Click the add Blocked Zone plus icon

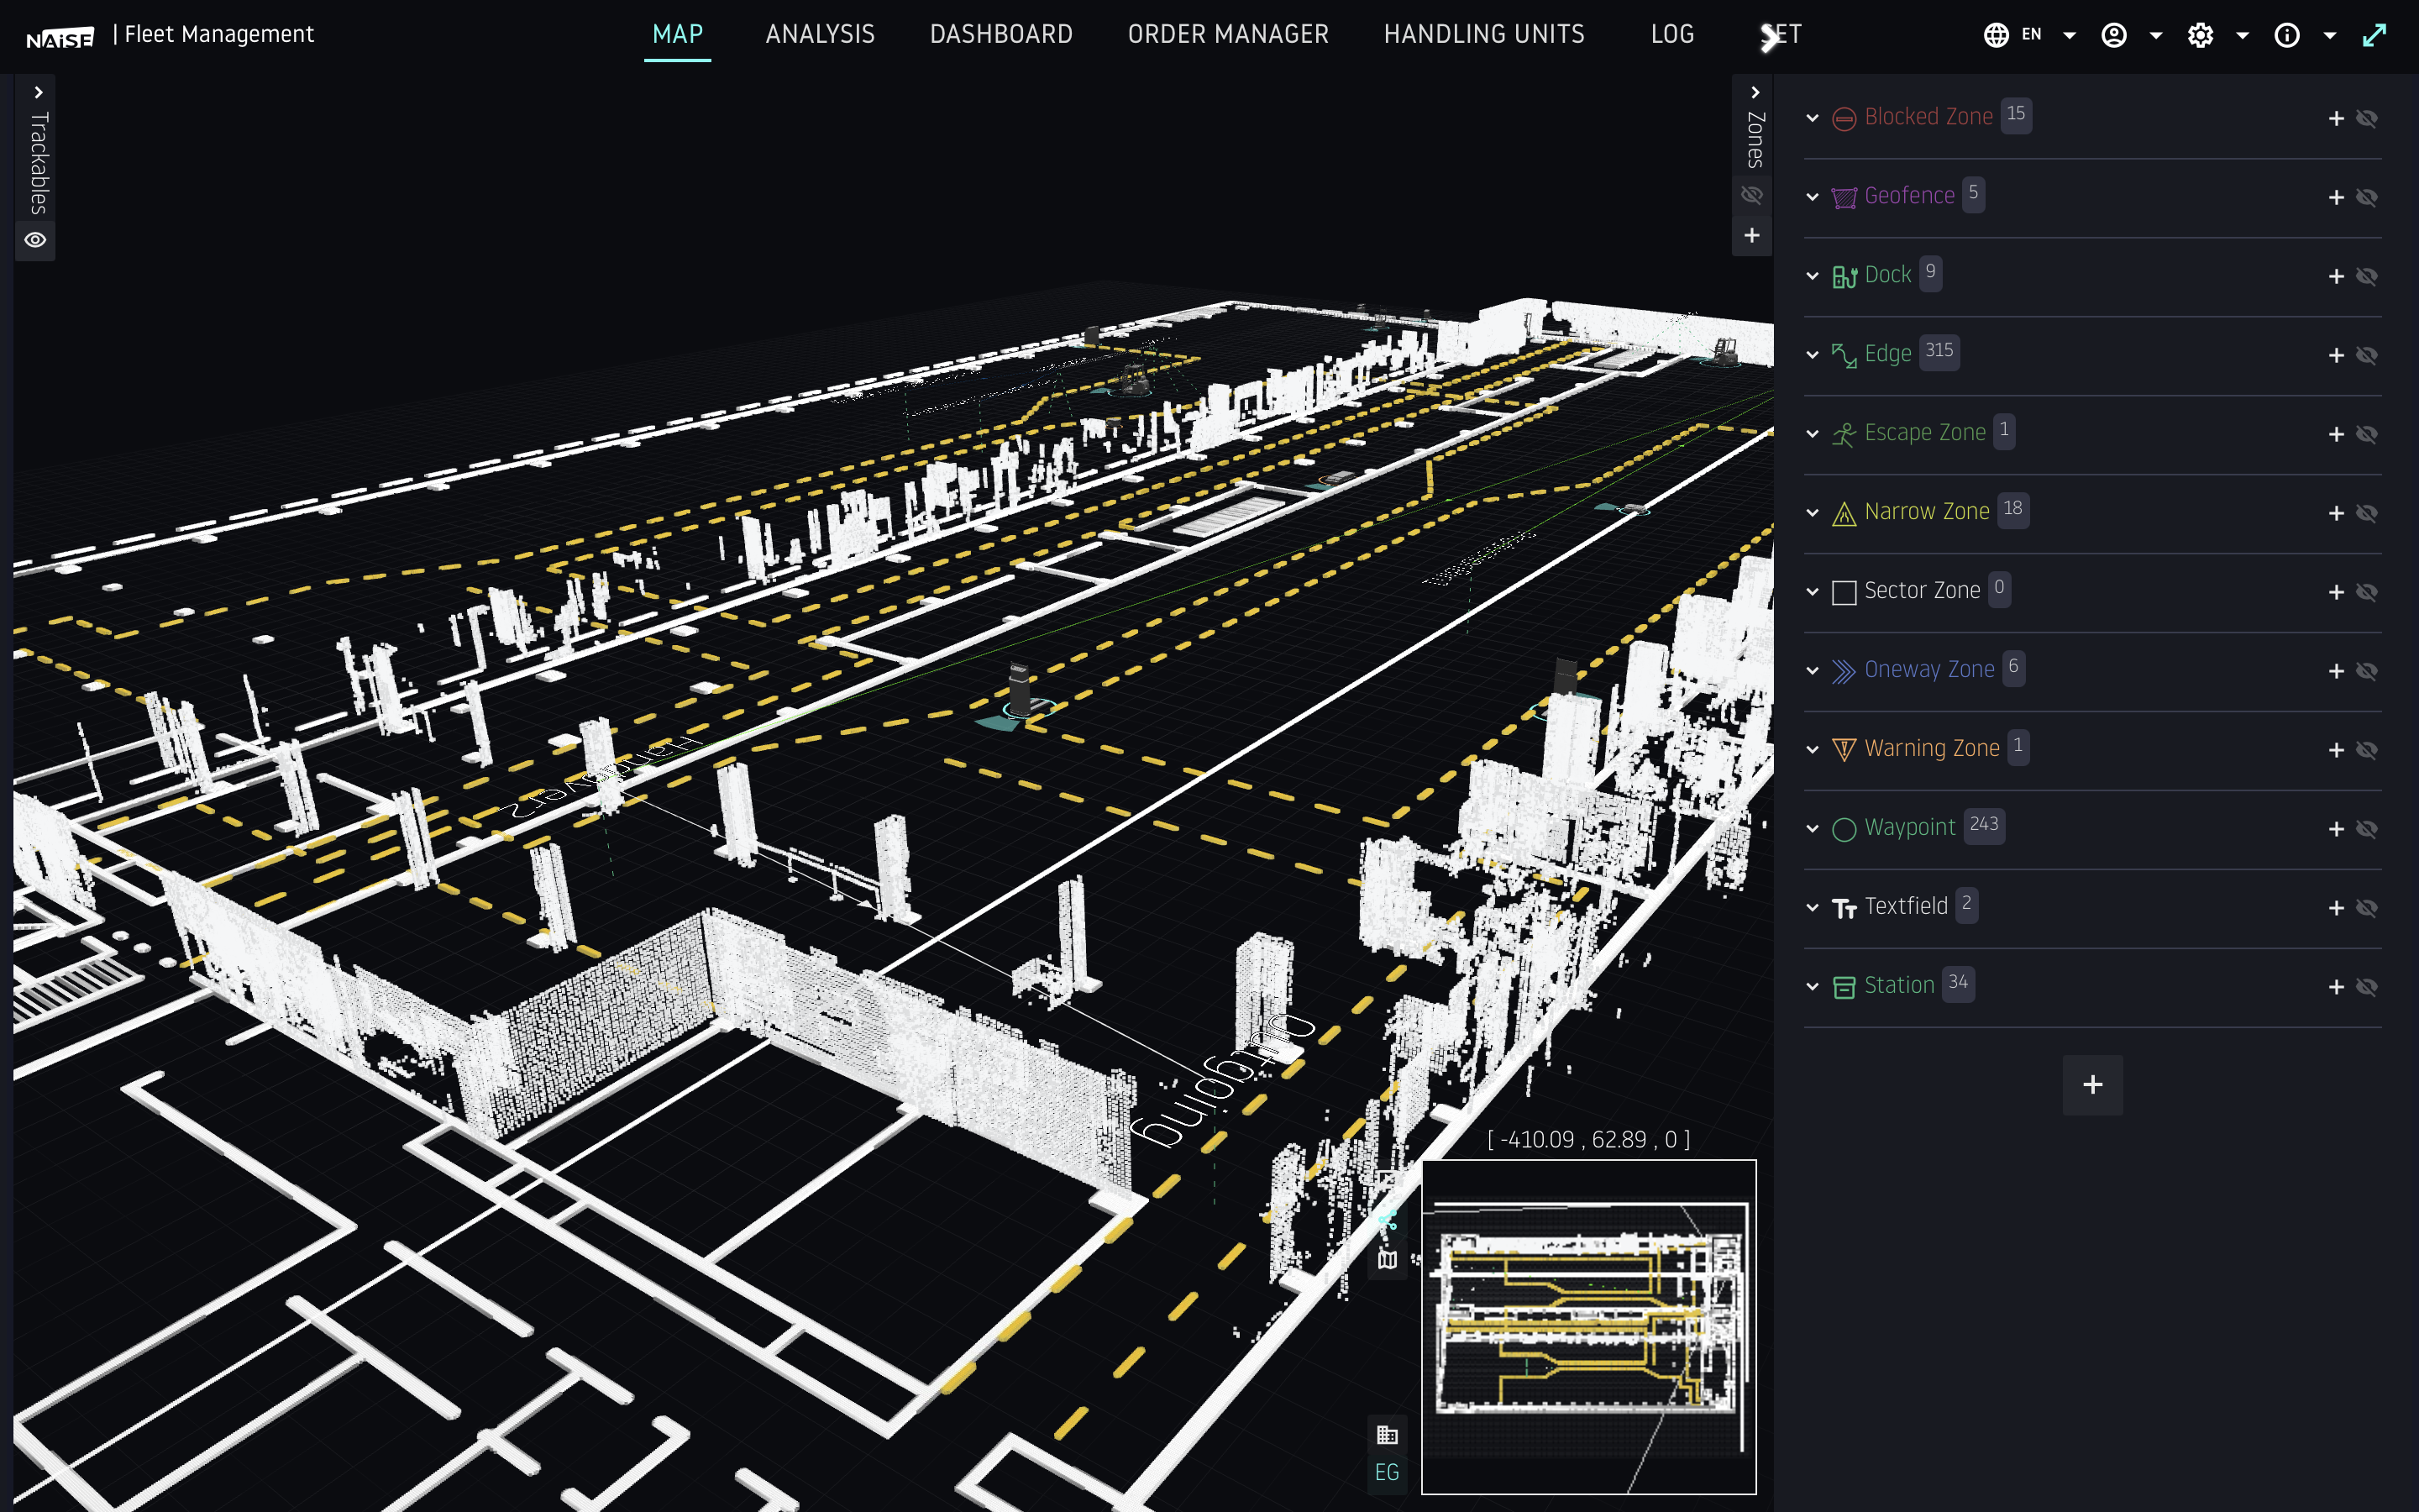click(x=2335, y=118)
